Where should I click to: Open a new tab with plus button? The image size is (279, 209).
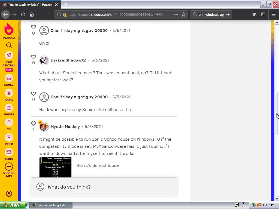(66, 4)
